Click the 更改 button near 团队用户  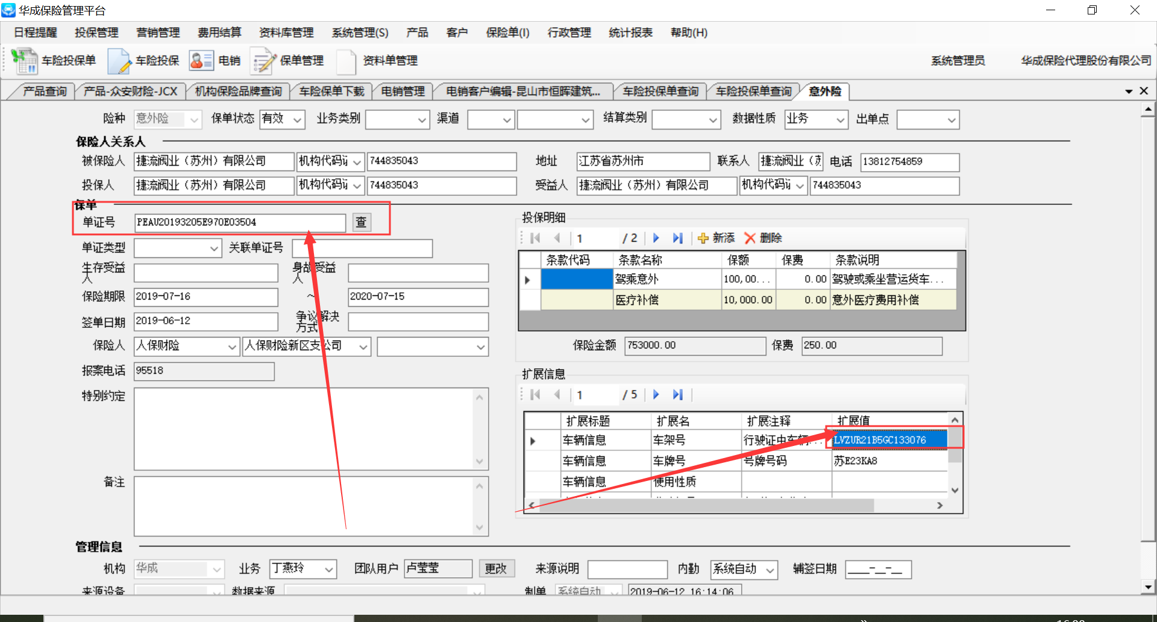coord(496,568)
